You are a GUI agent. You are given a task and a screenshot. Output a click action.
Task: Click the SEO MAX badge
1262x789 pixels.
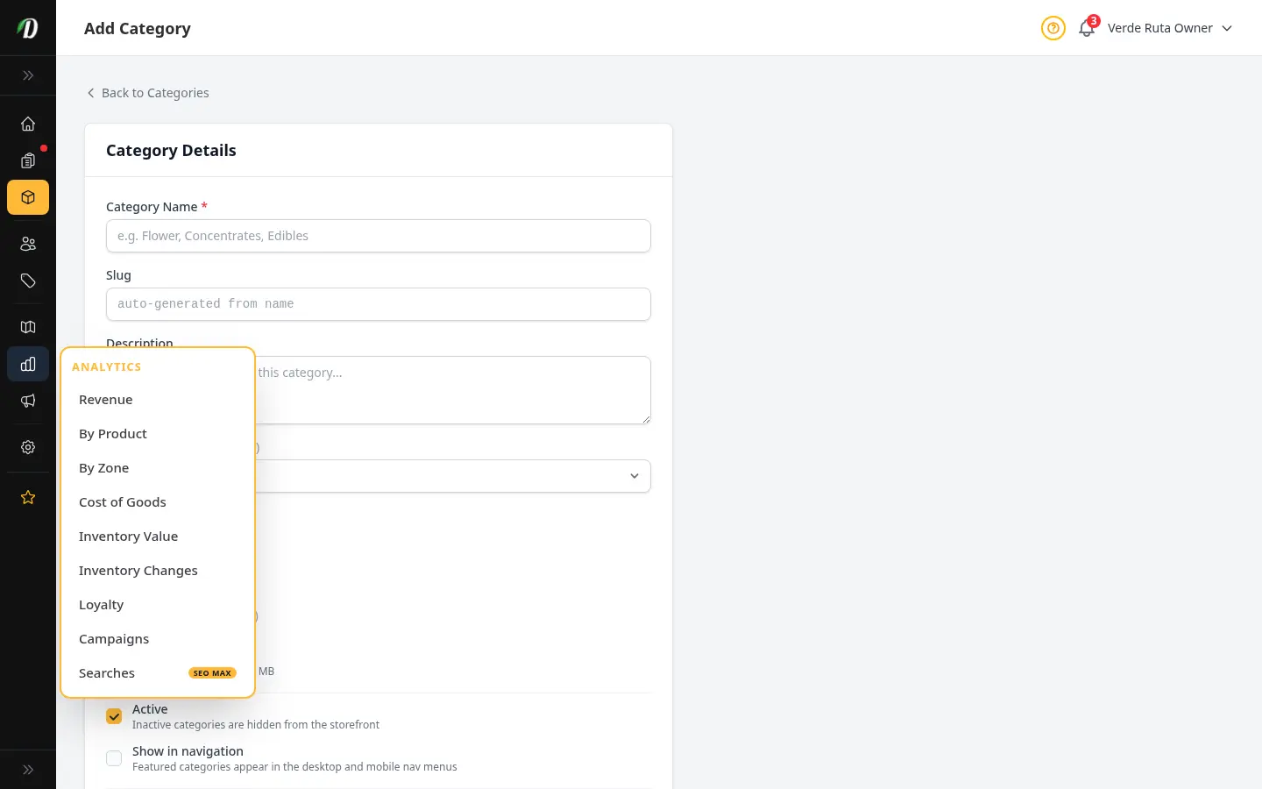pyautogui.click(x=212, y=673)
